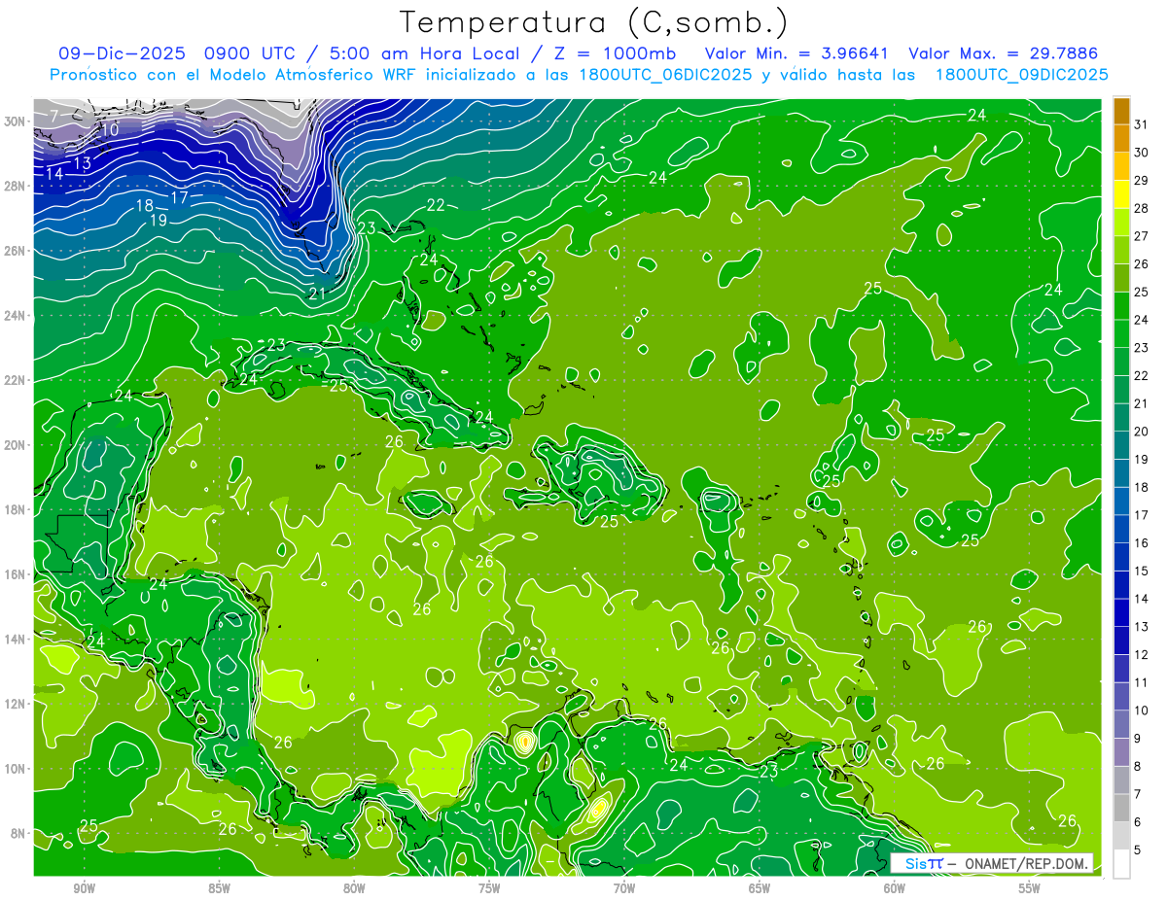Click the "90W" longitude axis label

point(84,887)
